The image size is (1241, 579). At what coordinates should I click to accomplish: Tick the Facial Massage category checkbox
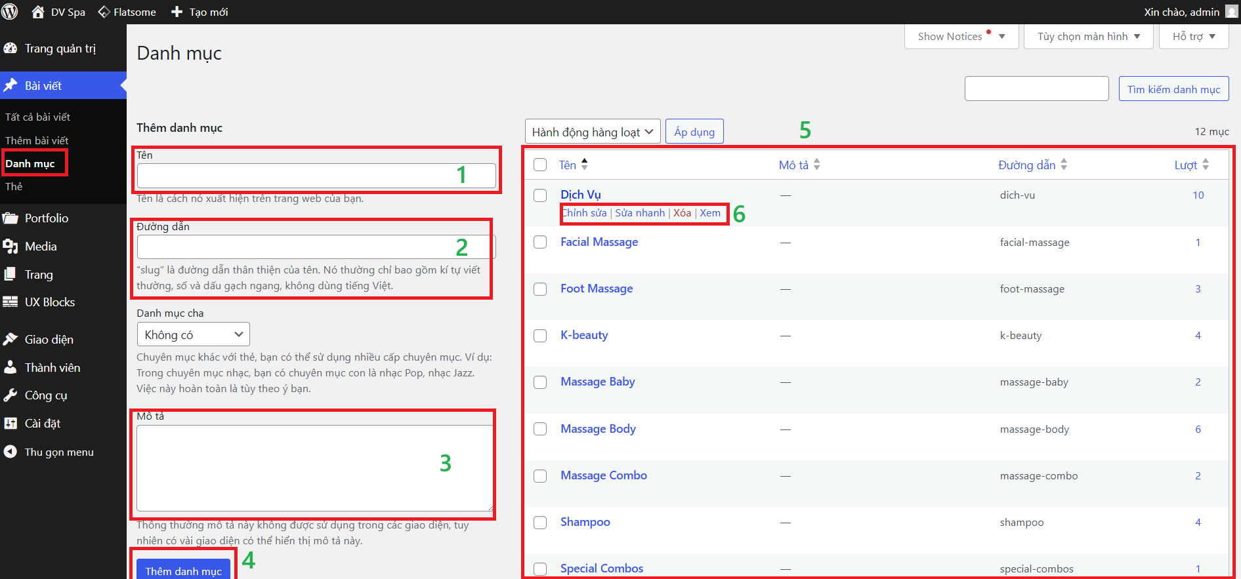coord(540,242)
